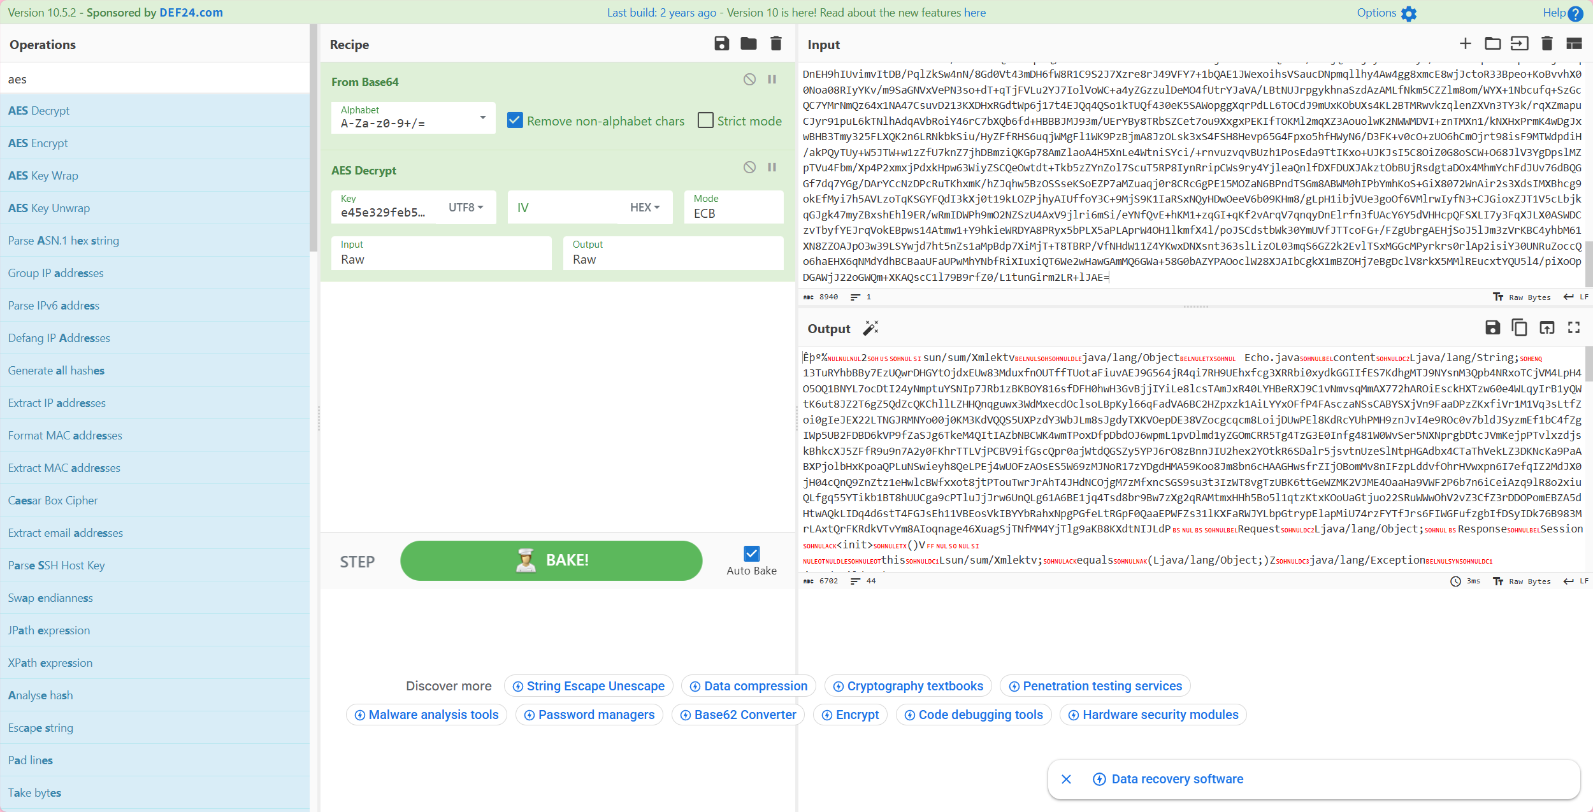Image resolution: width=1593 pixels, height=812 pixels.
Task: Clear recipe with trash icon
Action: [775, 43]
